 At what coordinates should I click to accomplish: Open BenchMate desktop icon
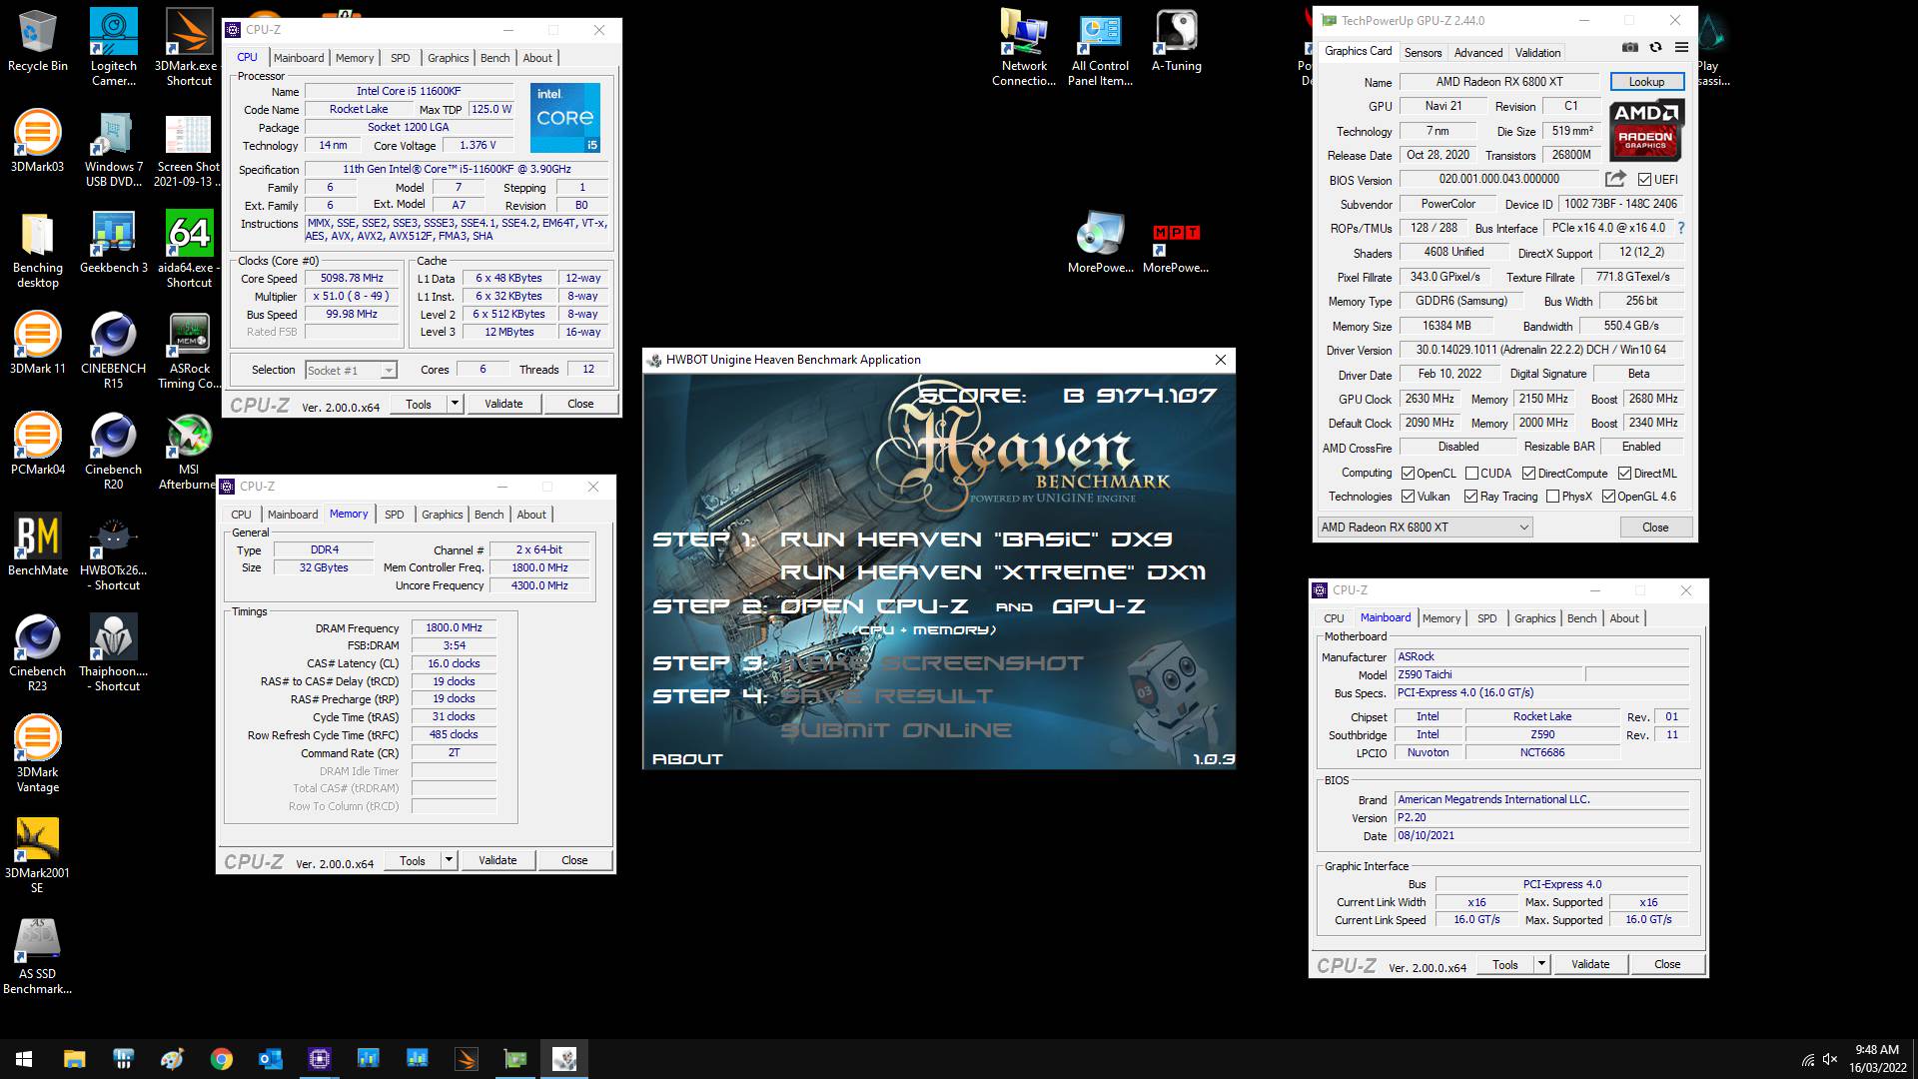37,545
